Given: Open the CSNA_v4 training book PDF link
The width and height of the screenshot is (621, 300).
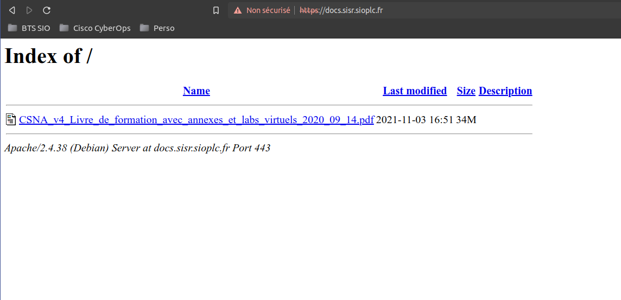Looking at the screenshot, I should coord(196,120).
